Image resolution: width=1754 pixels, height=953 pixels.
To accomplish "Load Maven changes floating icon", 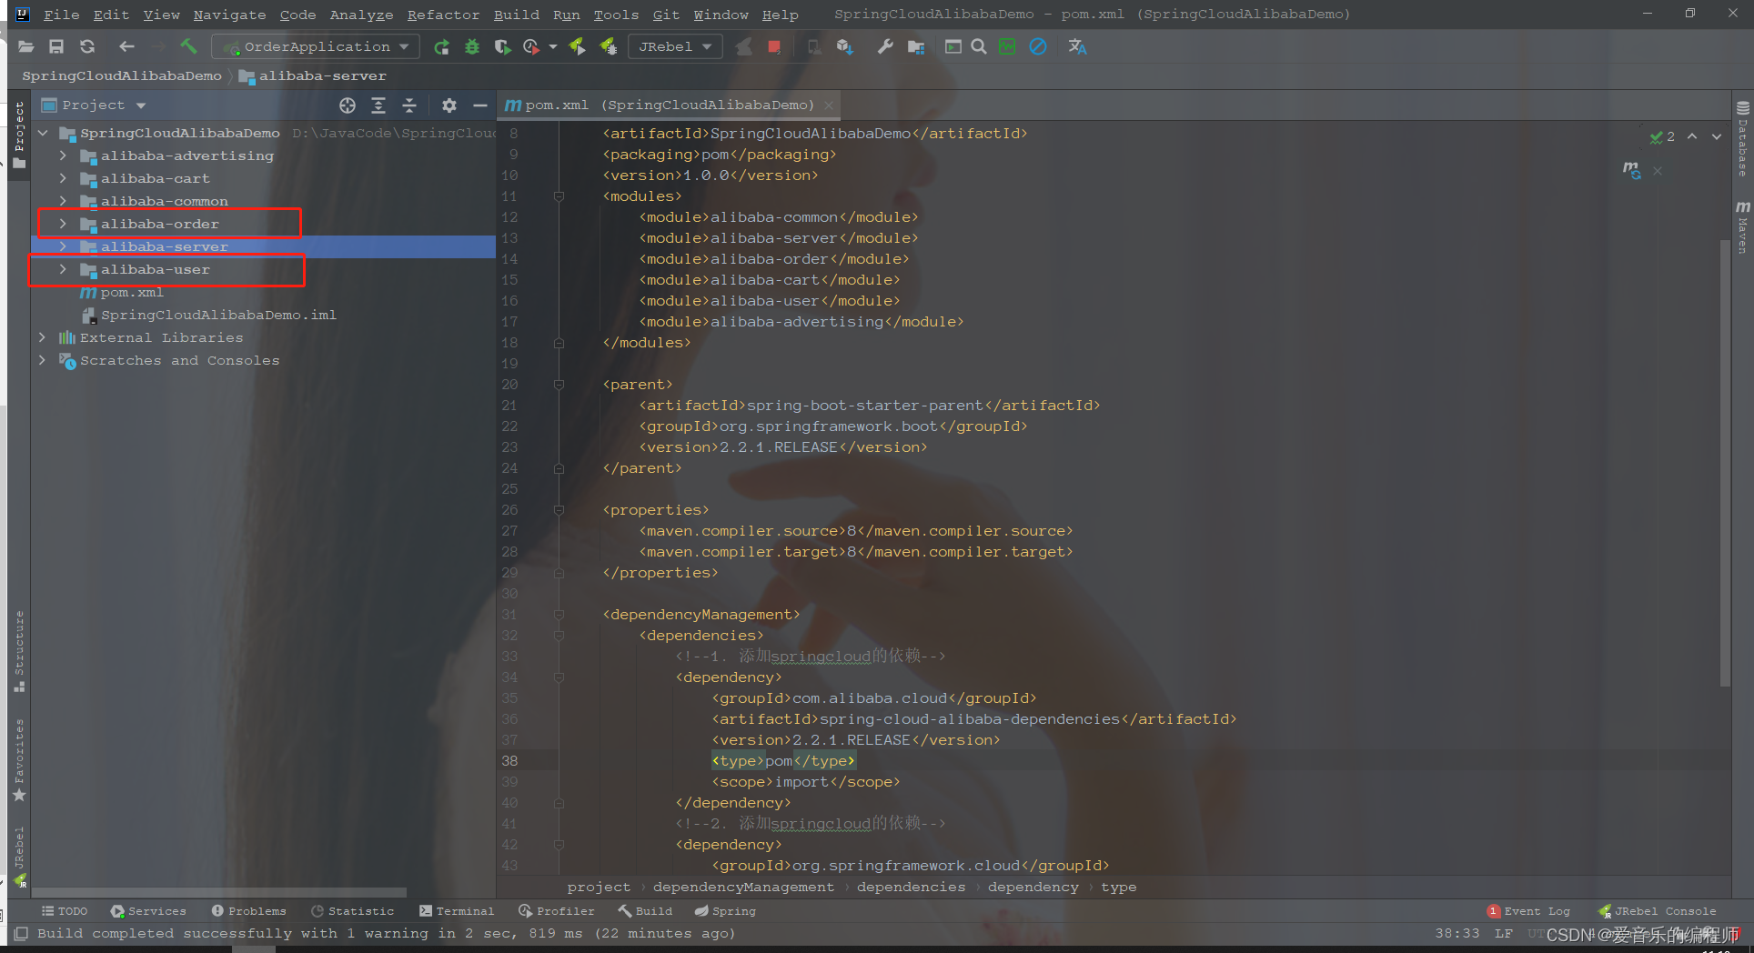I will 1632,170.
